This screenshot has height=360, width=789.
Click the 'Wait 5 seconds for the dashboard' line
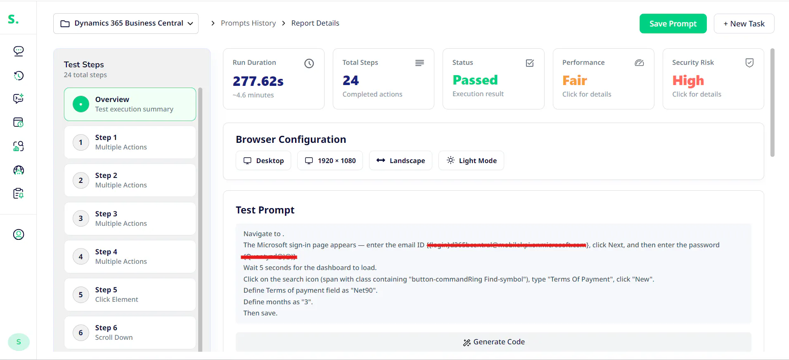coord(310,268)
